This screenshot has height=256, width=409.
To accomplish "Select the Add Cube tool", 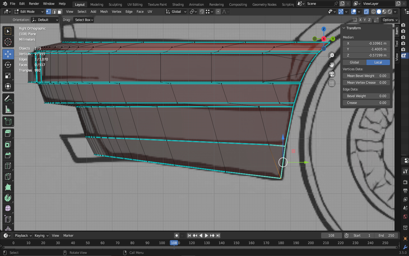I will pos(8,122).
